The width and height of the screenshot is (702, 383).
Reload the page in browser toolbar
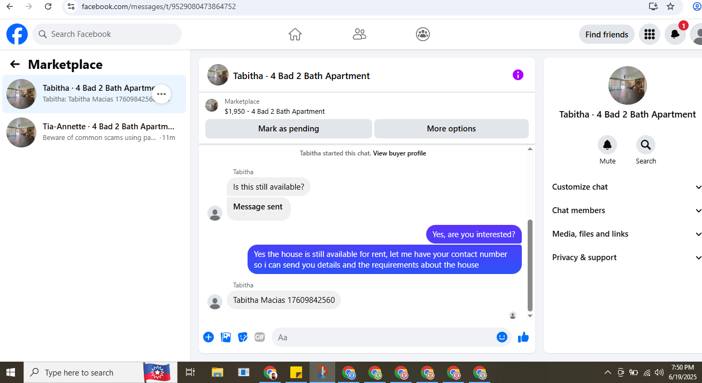tap(48, 6)
